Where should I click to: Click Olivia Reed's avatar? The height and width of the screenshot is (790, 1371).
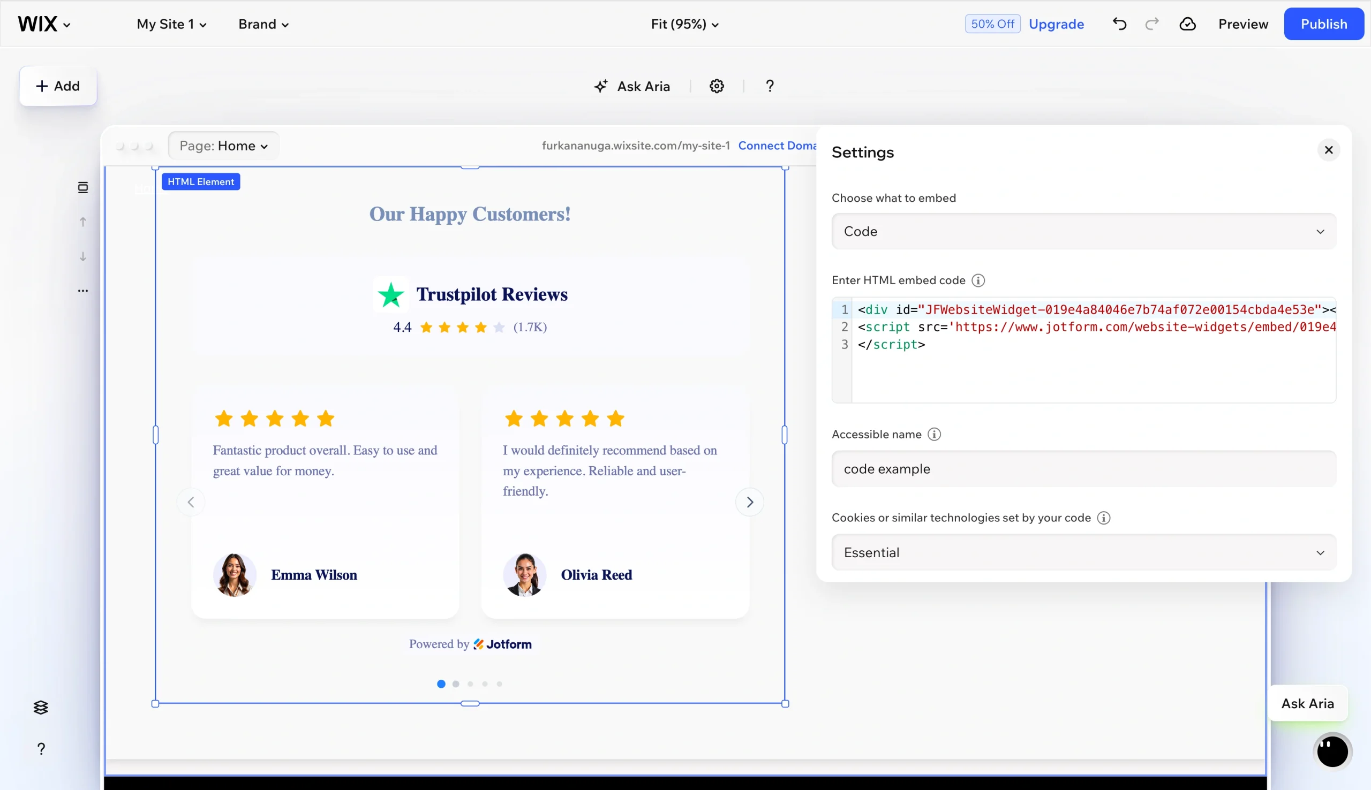(x=524, y=575)
